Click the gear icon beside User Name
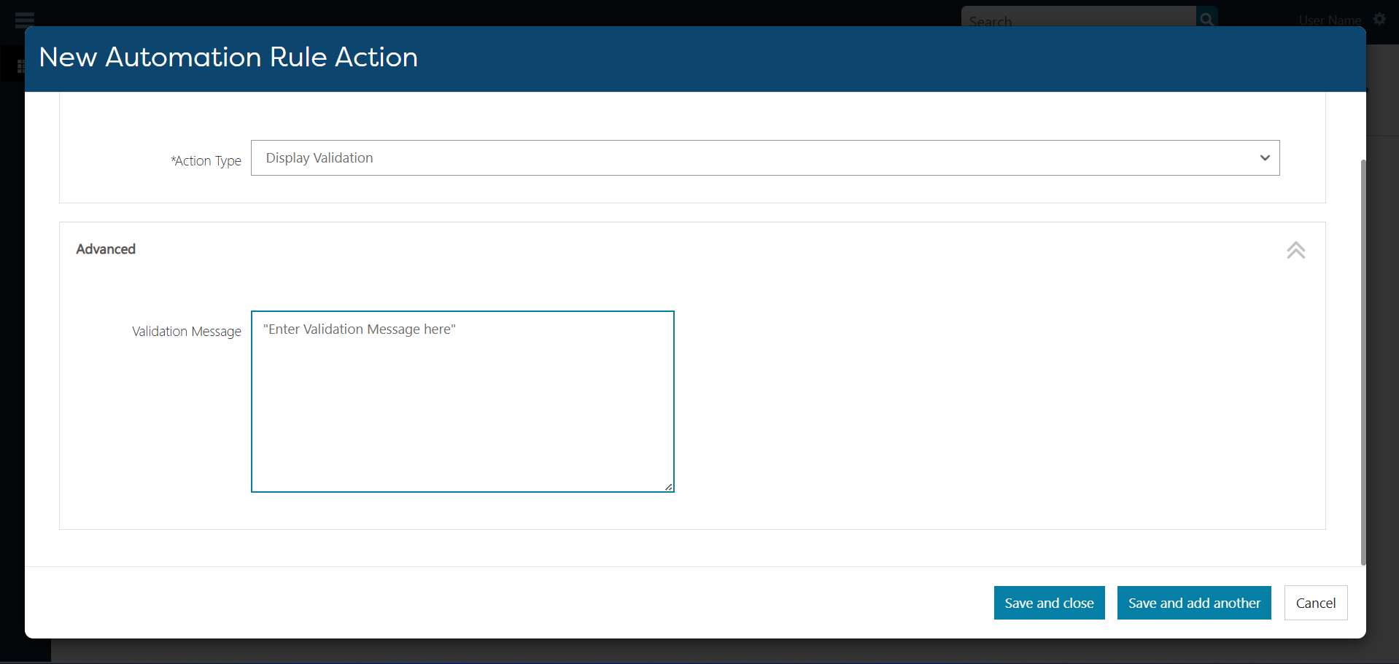The image size is (1399, 664). tap(1380, 19)
